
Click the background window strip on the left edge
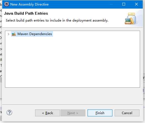(x=1, y=56)
